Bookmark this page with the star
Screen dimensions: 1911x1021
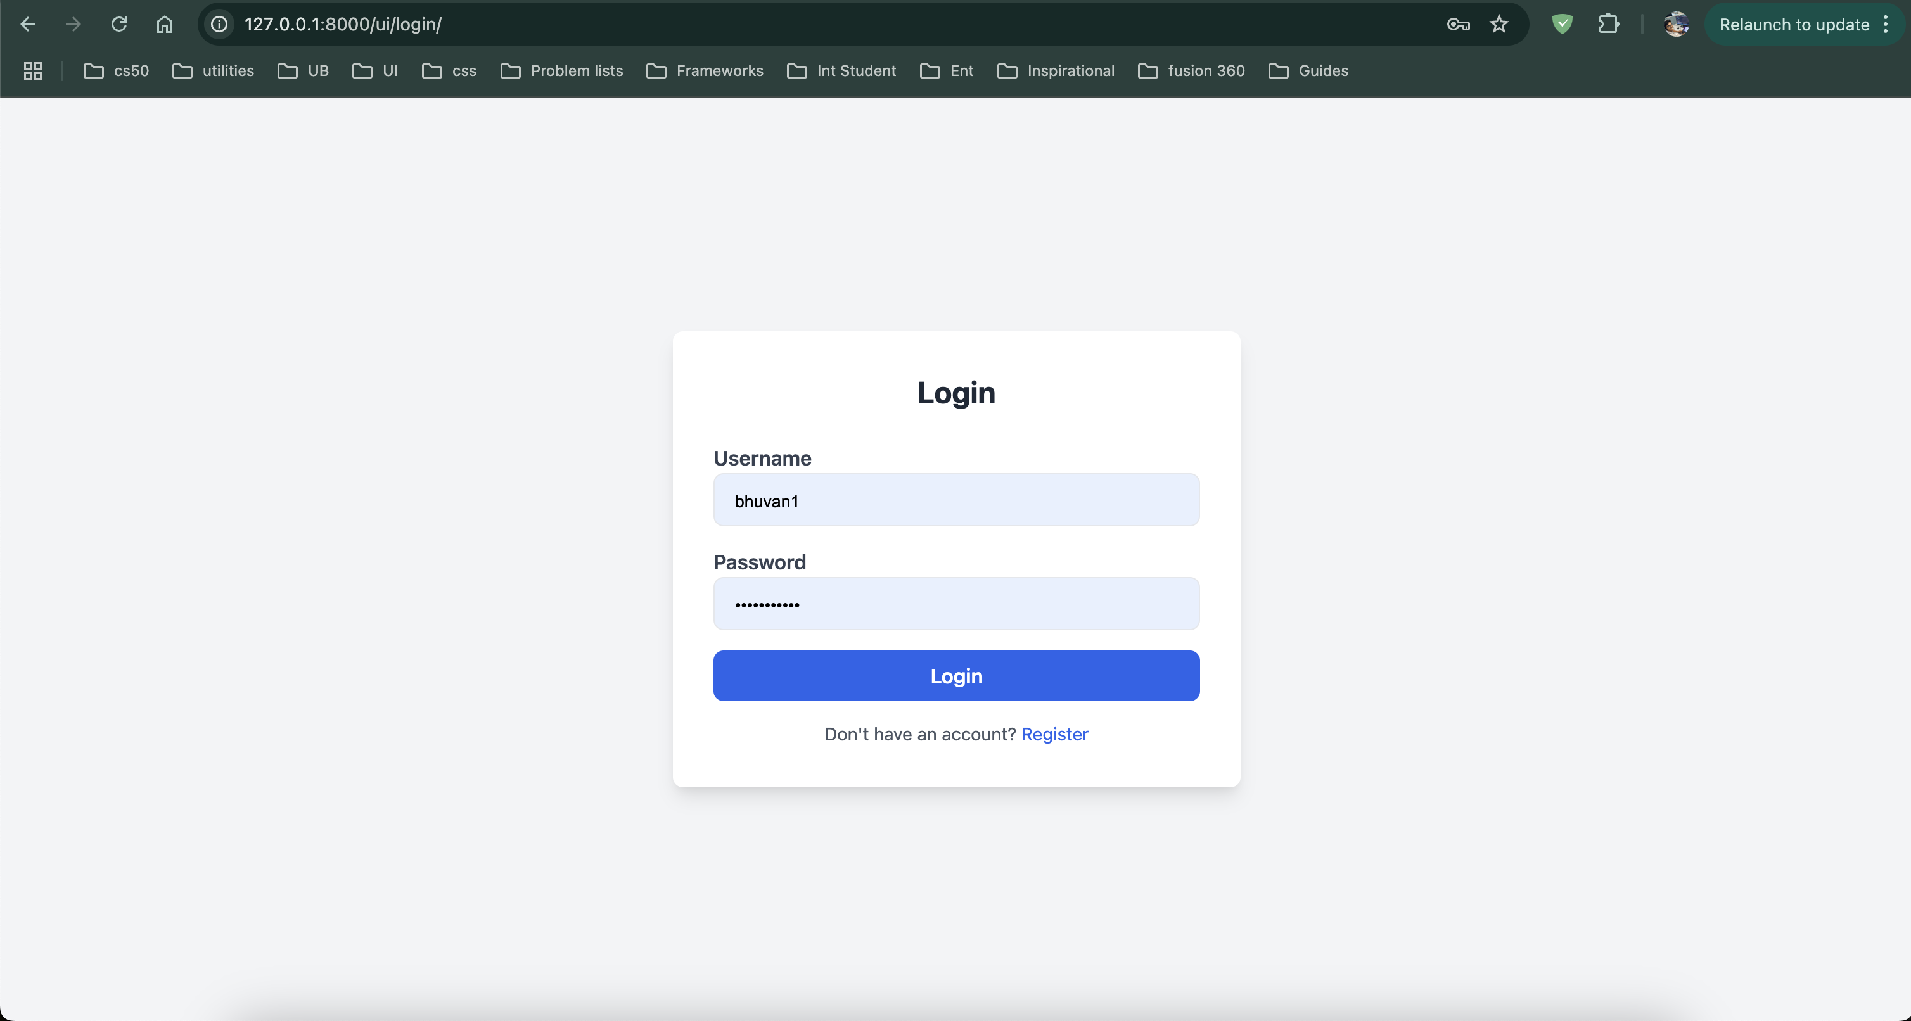[1499, 25]
